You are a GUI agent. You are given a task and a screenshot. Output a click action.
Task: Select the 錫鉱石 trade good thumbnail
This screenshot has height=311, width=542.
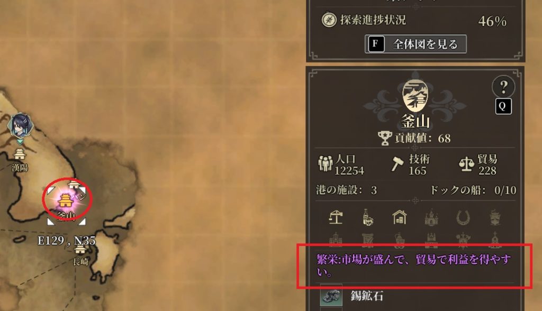pyautogui.click(x=331, y=296)
